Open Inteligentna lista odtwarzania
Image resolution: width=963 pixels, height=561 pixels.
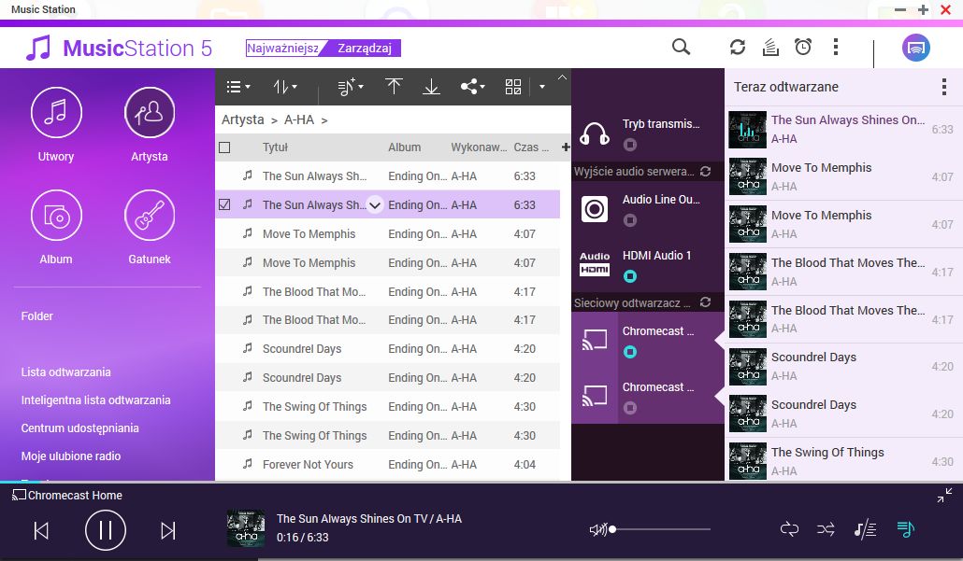[95, 400]
